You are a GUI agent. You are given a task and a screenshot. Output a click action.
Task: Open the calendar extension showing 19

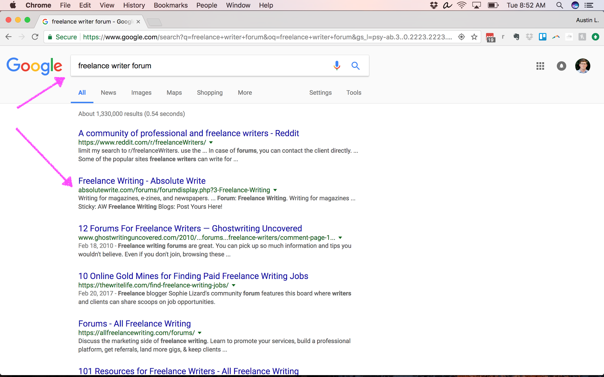click(x=490, y=37)
